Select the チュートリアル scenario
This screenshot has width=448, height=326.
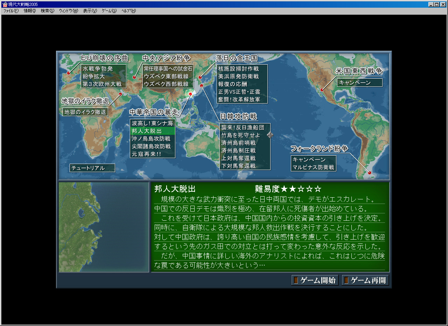click(92, 168)
